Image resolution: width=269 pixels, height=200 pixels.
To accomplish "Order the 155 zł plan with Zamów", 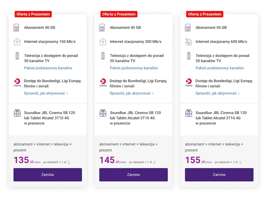I will (x=219, y=175).
